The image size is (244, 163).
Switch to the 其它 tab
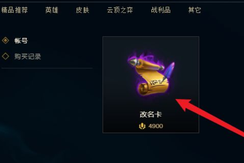194,10
